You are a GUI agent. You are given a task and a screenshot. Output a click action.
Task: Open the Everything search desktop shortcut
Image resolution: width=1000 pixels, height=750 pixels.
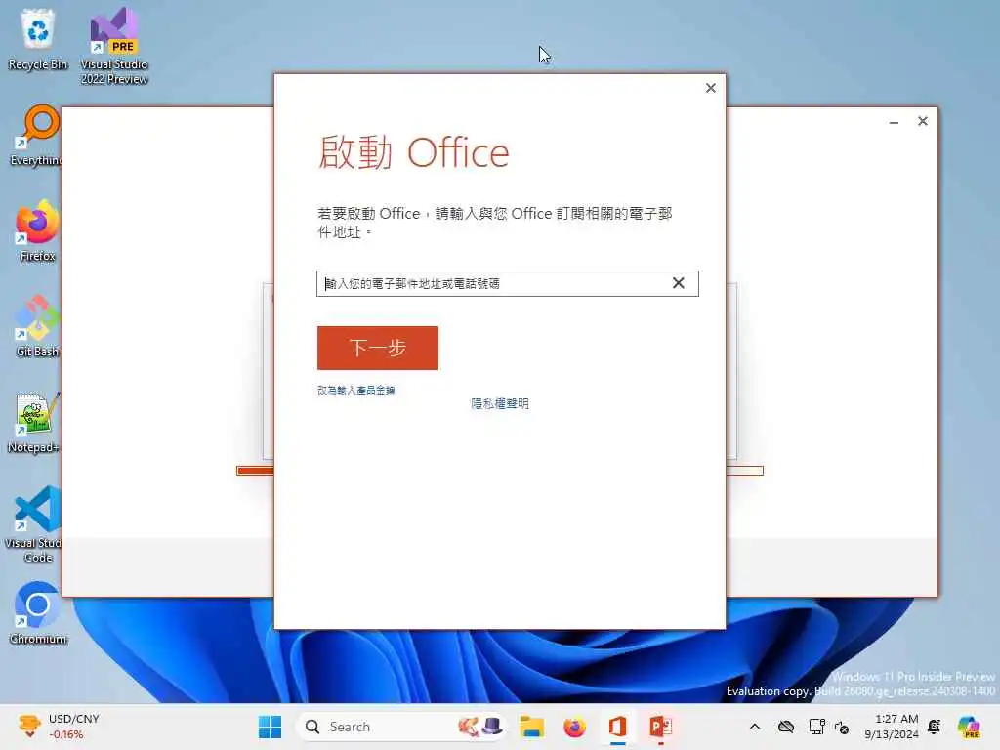[37, 135]
